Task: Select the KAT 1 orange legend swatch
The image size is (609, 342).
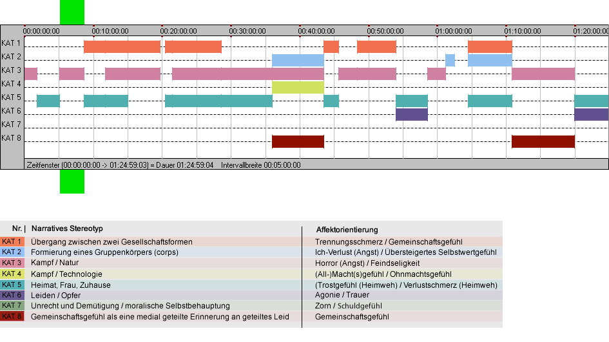Action: click(12, 241)
